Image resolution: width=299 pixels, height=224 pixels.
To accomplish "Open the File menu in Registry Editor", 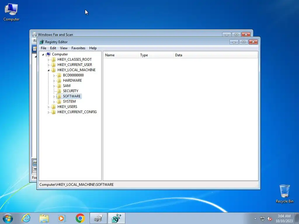I will tap(44, 48).
